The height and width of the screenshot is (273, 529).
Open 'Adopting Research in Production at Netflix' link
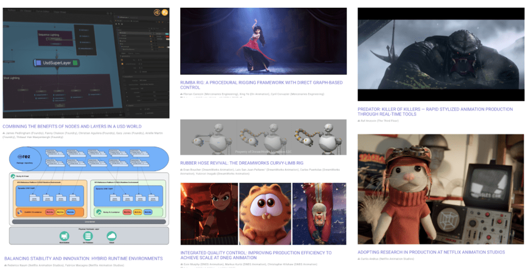pos(431,252)
